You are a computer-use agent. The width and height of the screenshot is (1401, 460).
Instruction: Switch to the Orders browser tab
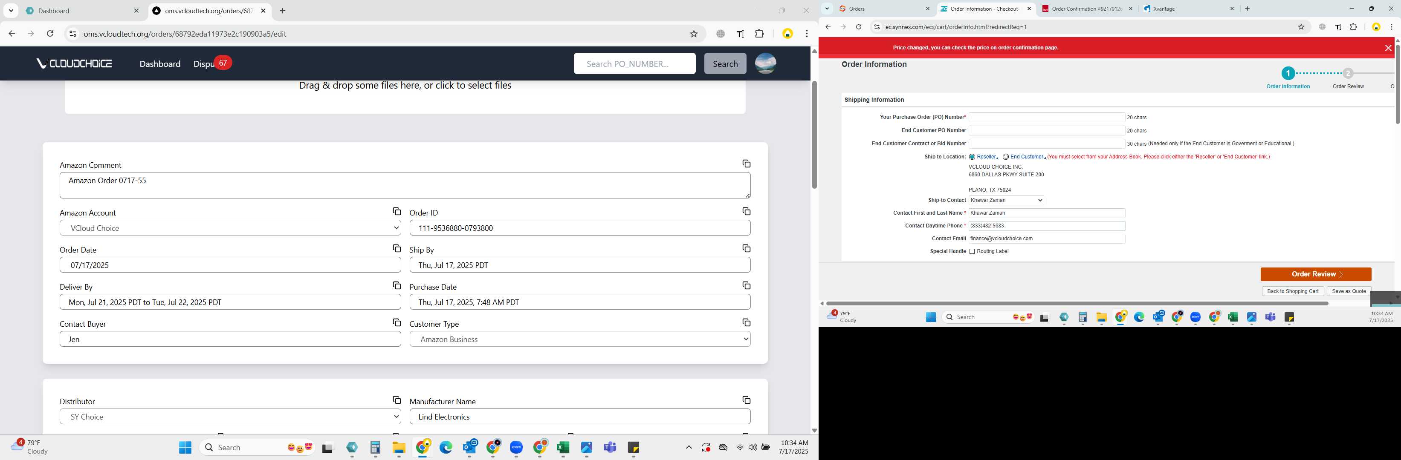click(x=884, y=9)
